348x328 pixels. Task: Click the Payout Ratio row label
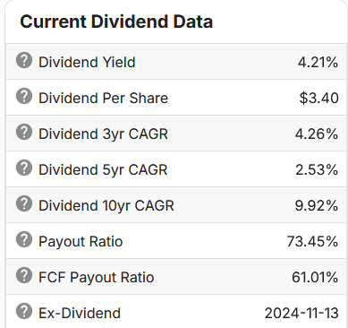(x=81, y=242)
